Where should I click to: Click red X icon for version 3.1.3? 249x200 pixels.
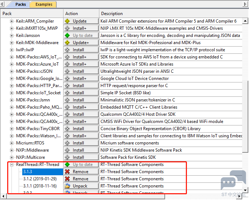tap(67, 172)
